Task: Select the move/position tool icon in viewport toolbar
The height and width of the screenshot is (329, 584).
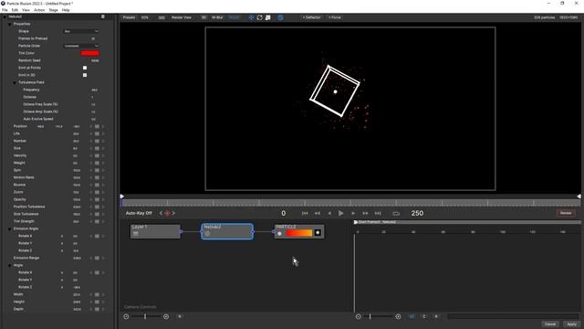Action: [252, 17]
